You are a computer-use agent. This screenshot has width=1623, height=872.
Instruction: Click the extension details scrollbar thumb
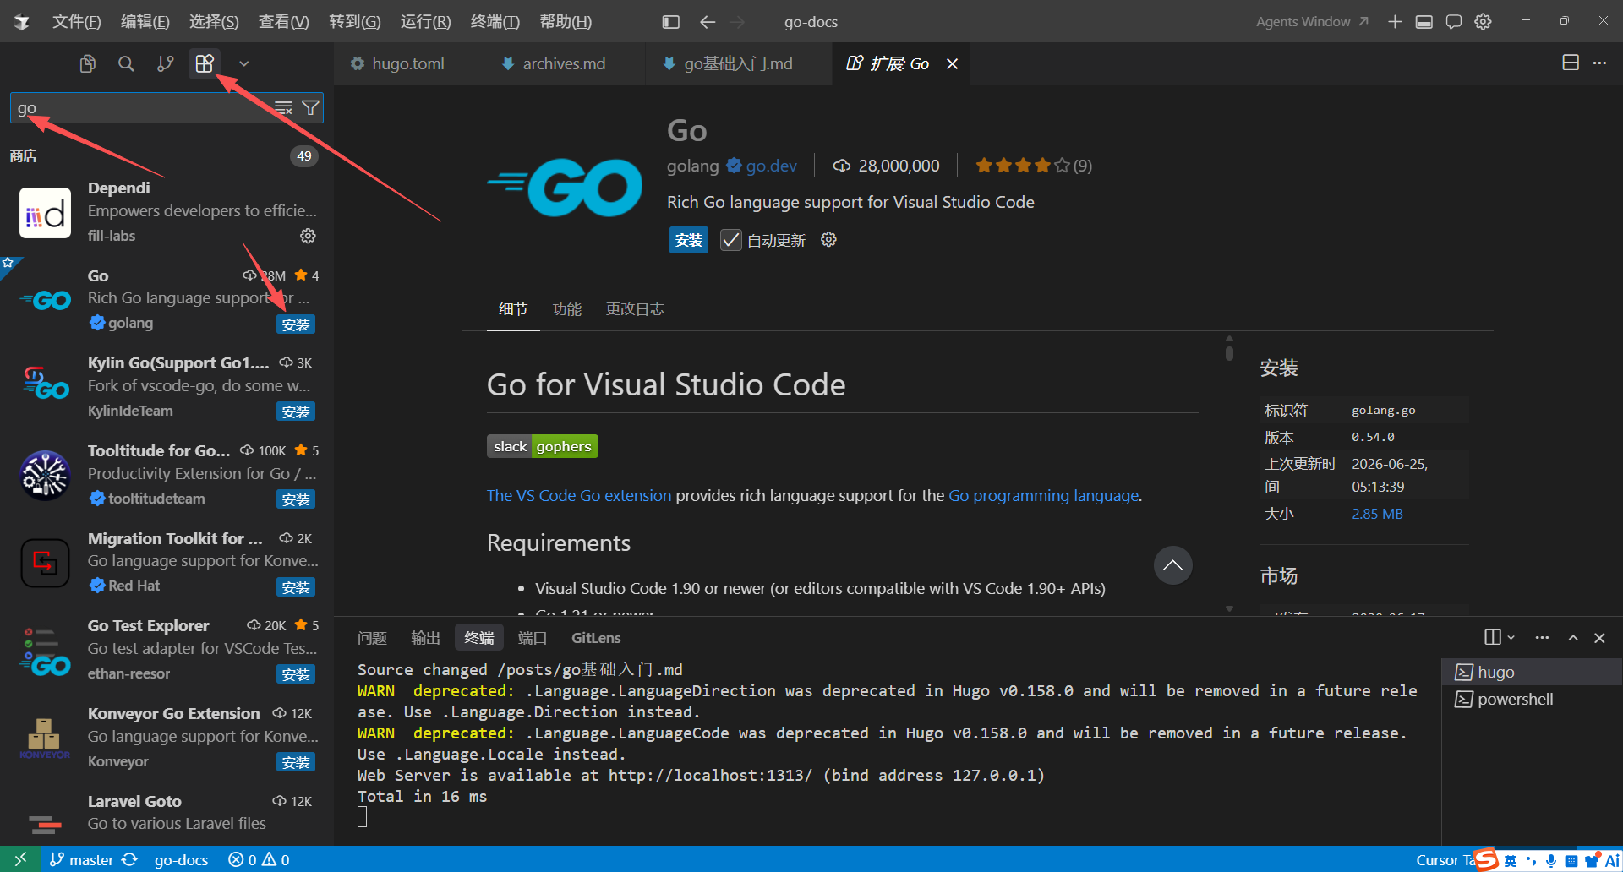pyautogui.click(x=1229, y=348)
